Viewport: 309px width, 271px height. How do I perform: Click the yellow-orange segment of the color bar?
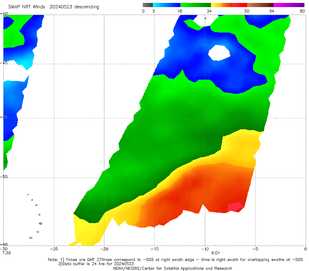tap(222, 5)
